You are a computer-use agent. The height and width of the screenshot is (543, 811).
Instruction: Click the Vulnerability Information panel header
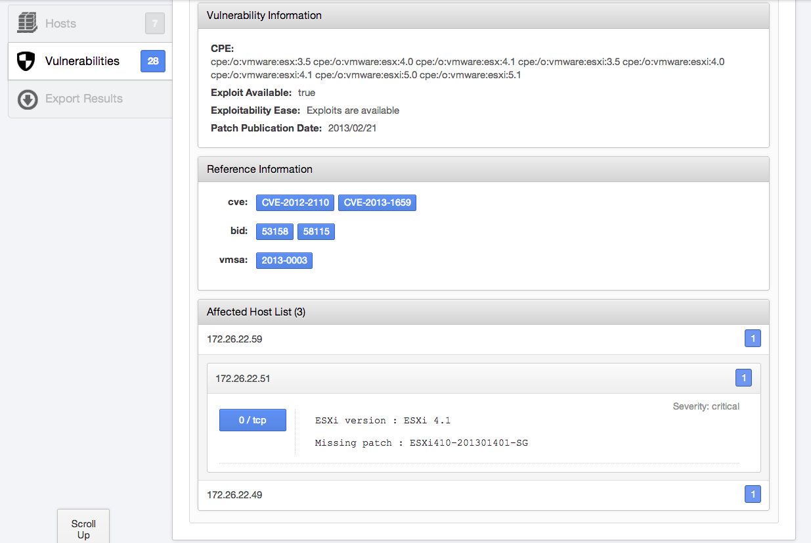(483, 15)
